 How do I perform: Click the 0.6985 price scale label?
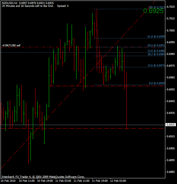[x=171, y=54]
